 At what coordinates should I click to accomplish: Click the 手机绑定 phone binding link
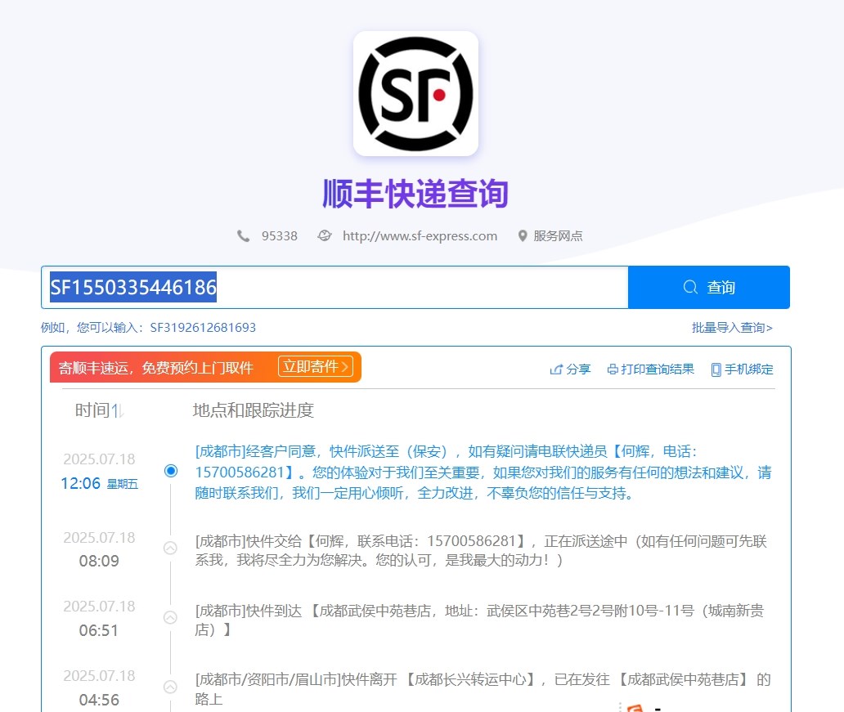[x=749, y=369]
